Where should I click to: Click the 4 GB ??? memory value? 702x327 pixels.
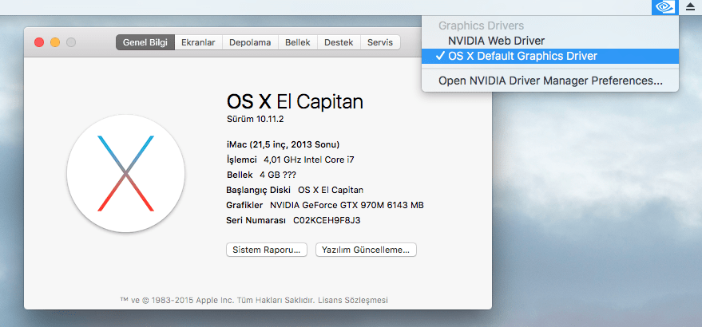278,175
